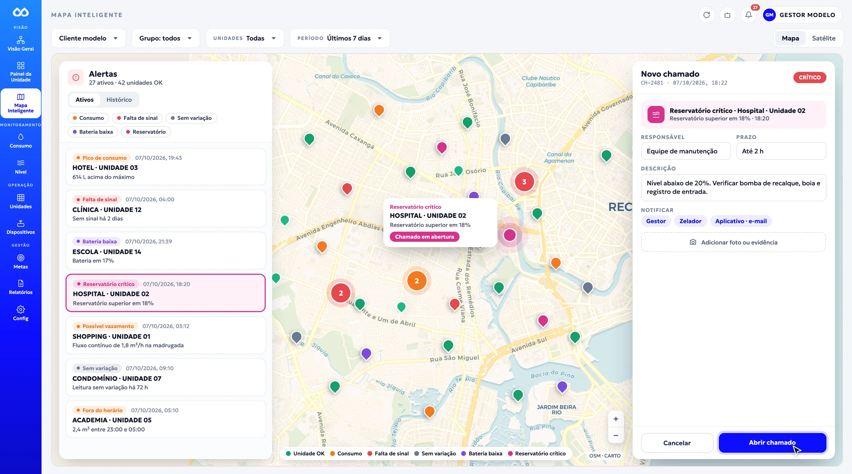
Task: Open Visão Geral in sidebar
Action: (x=21, y=44)
